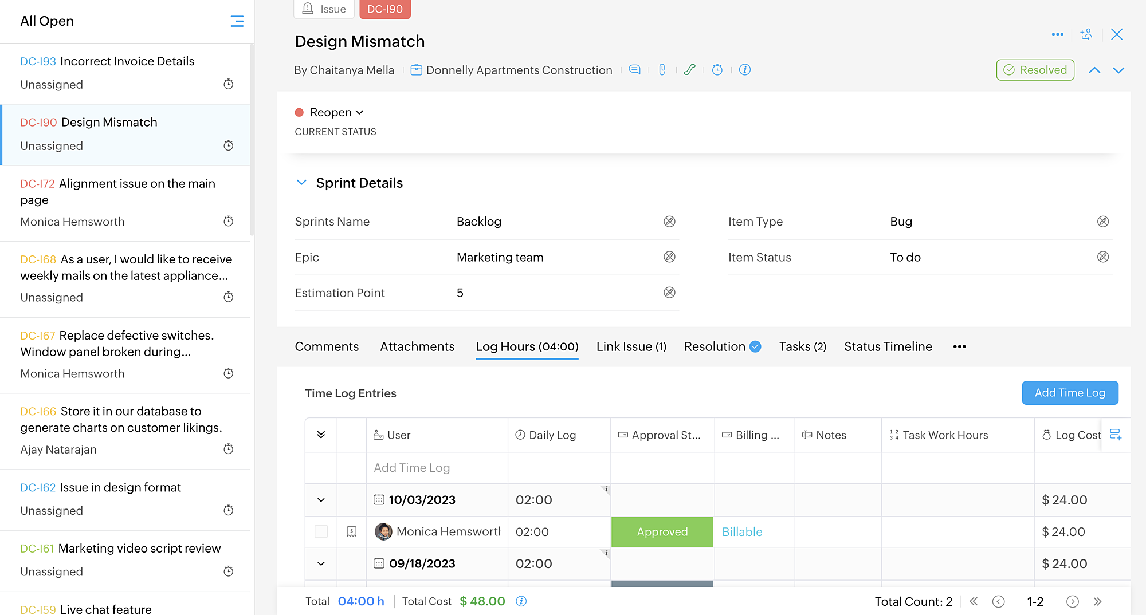Expand all time log rows with double chevron
The width and height of the screenshot is (1146, 615).
pos(321,435)
